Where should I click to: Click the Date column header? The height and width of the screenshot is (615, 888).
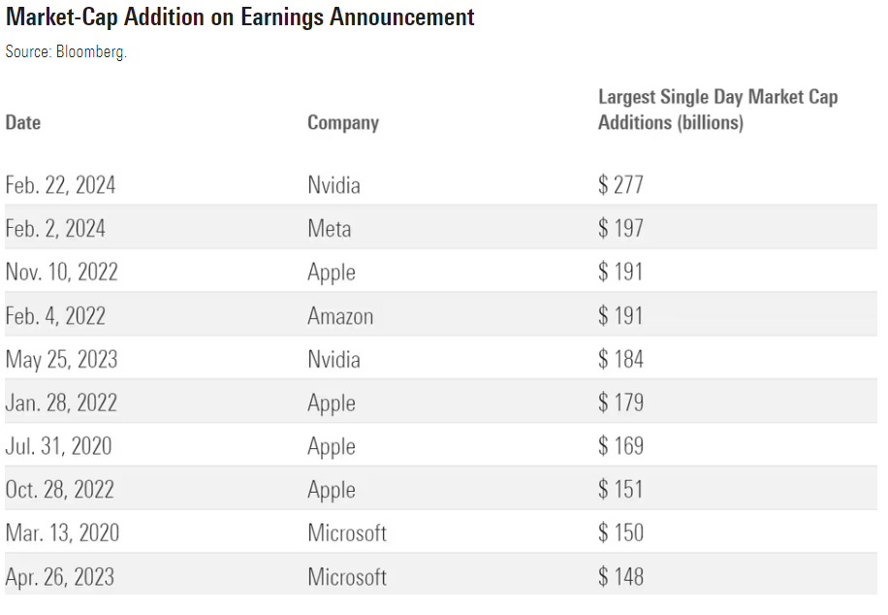pyautogui.click(x=23, y=122)
